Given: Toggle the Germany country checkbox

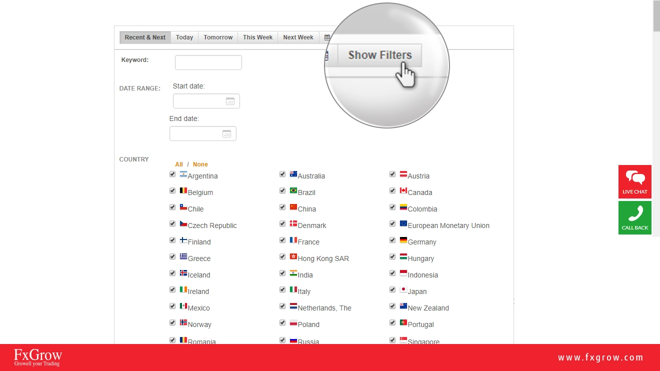Looking at the screenshot, I should tap(392, 240).
